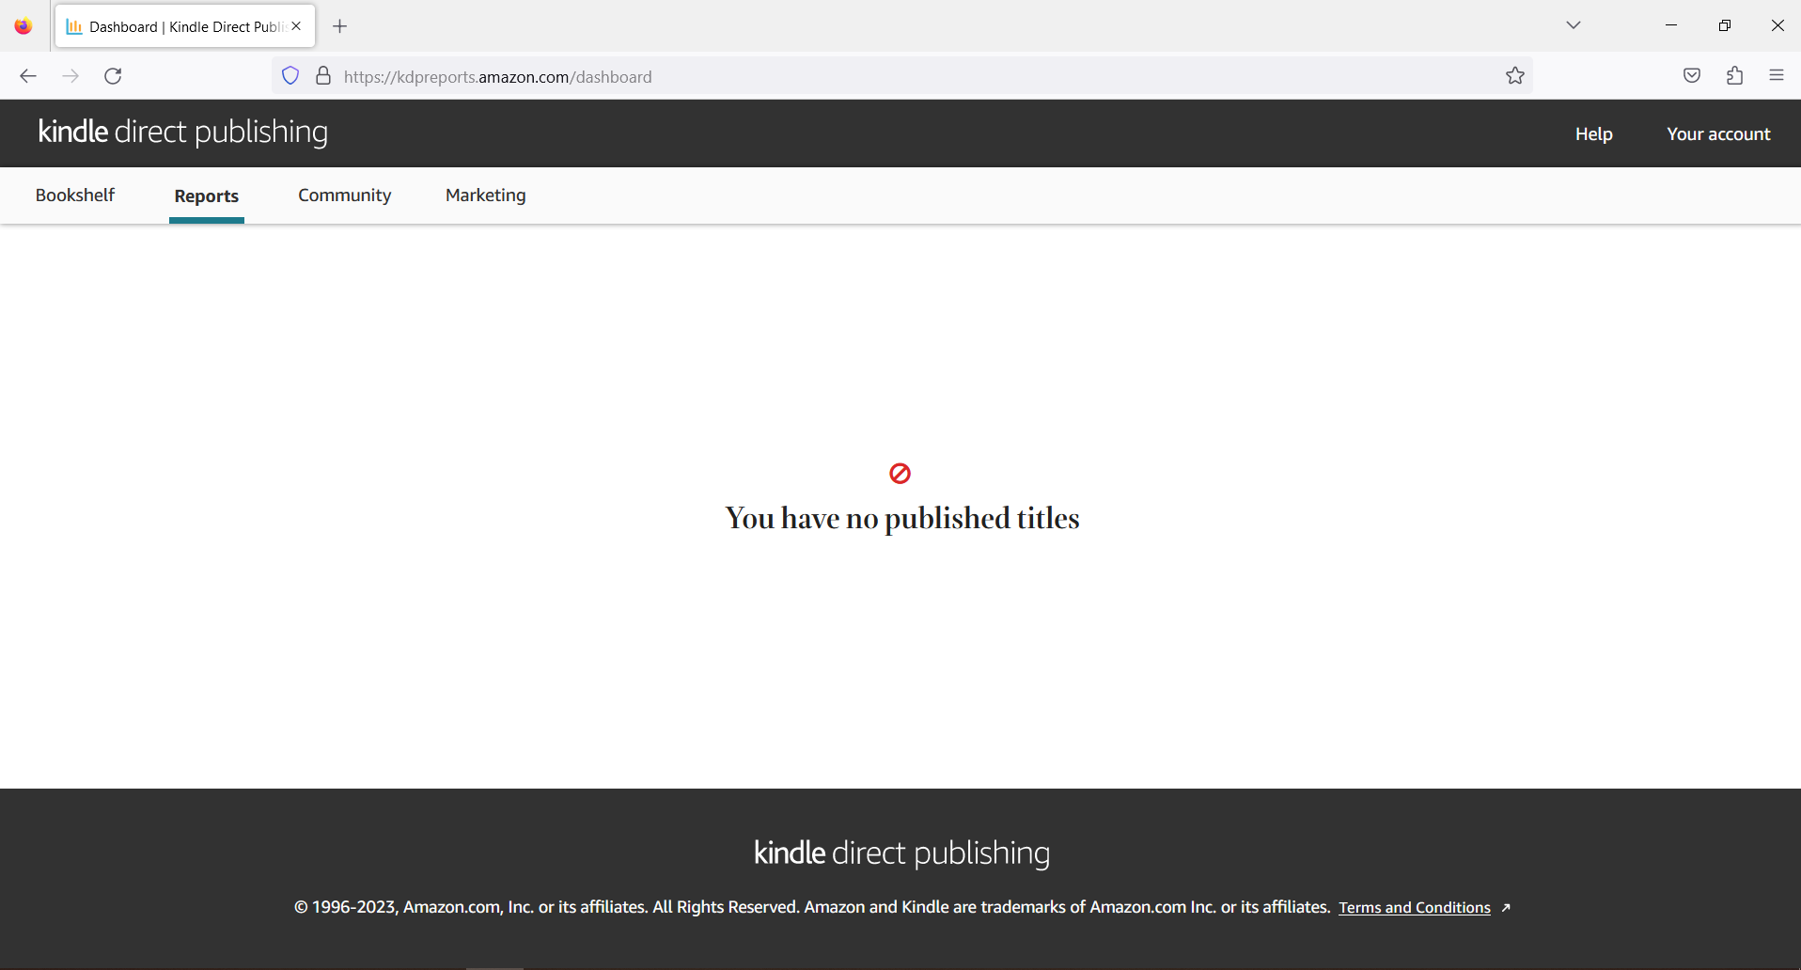Click the forward navigation arrow
This screenshot has height=970, width=1801.
70,76
